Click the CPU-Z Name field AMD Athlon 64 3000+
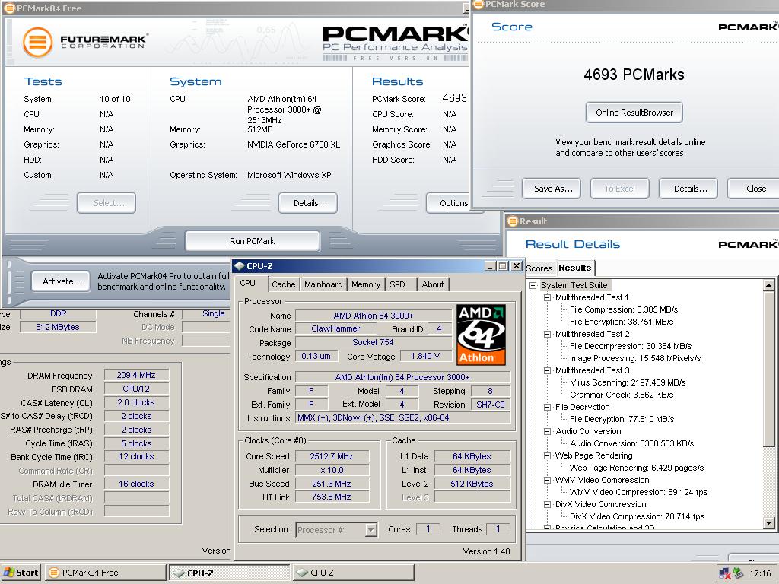 (x=374, y=316)
